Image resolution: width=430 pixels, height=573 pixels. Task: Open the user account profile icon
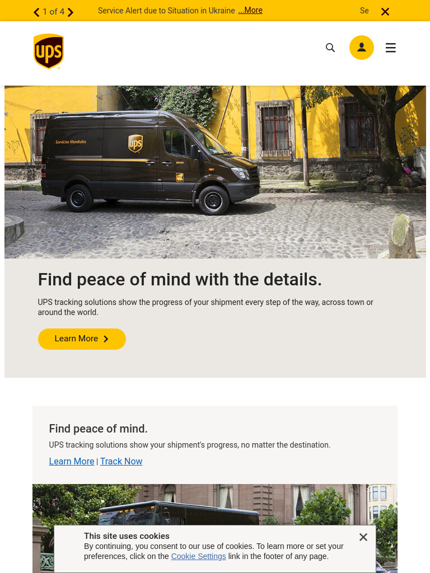[x=361, y=48]
